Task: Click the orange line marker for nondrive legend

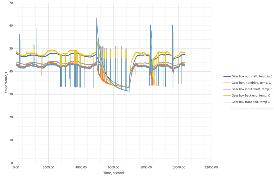Action: click(227, 83)
